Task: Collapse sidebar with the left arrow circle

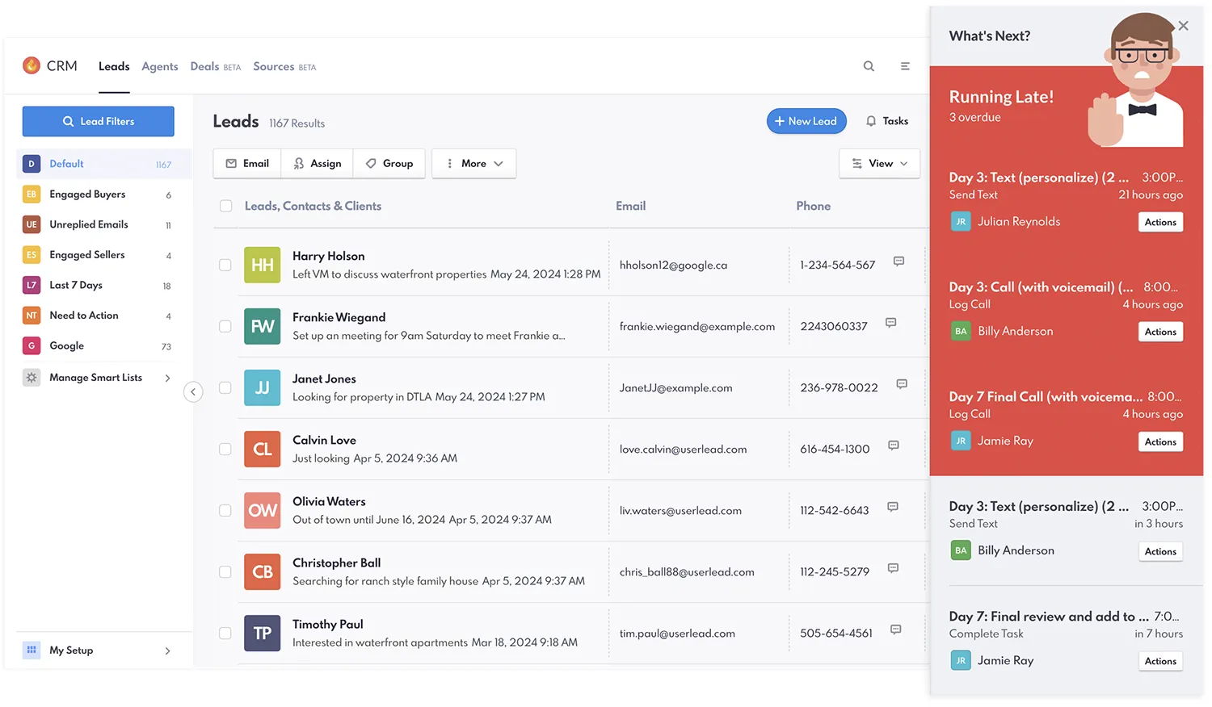Action: coord(193,392)
